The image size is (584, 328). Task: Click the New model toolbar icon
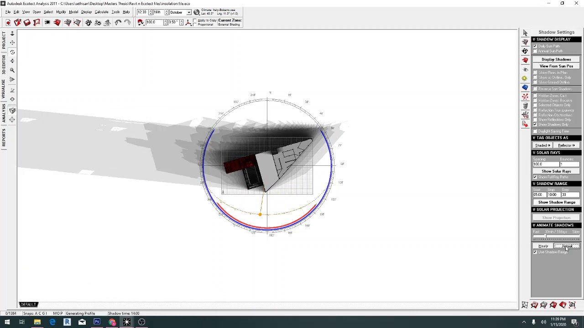click(x=8, y=22)
